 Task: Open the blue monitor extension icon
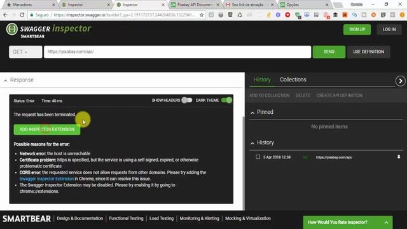coord(307,15)
